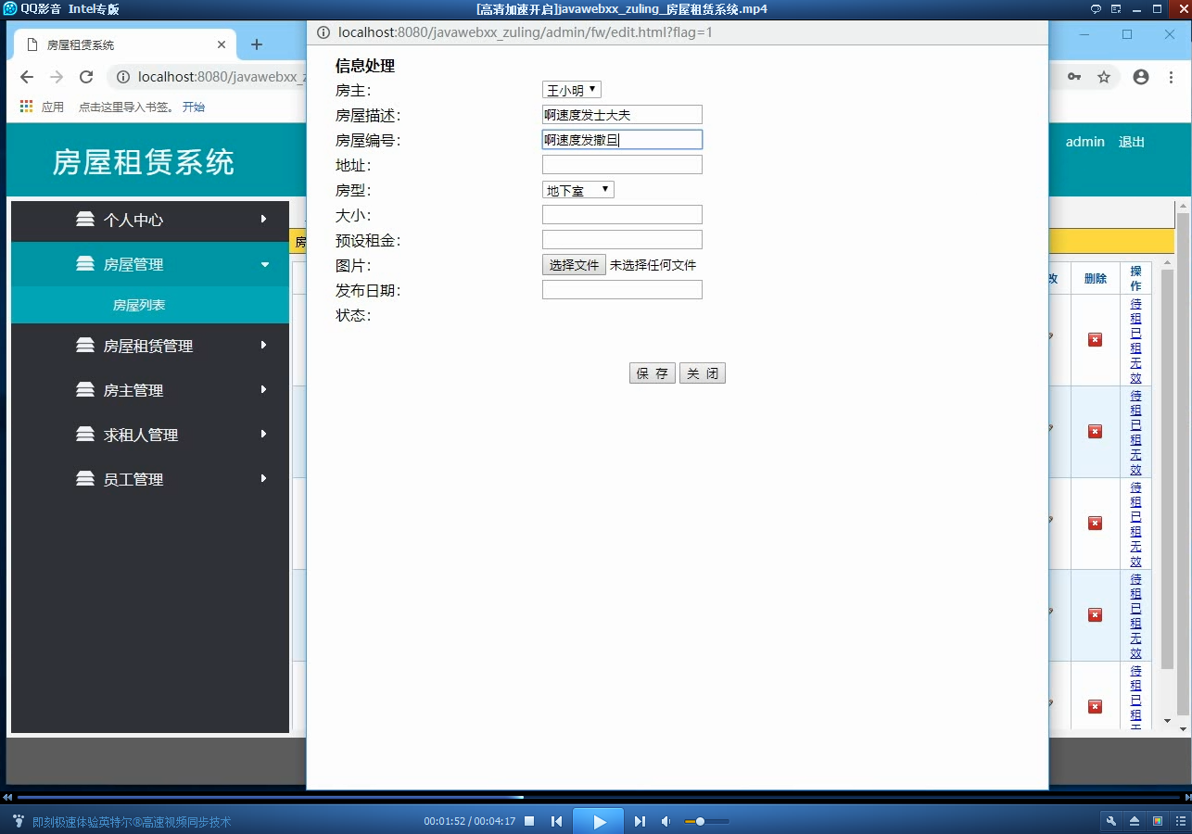The width and height of the screenshot is (1192, 834).
Task: Click the Chrome forward arrow
Action: pyautogui.click(x=57, y=77)
